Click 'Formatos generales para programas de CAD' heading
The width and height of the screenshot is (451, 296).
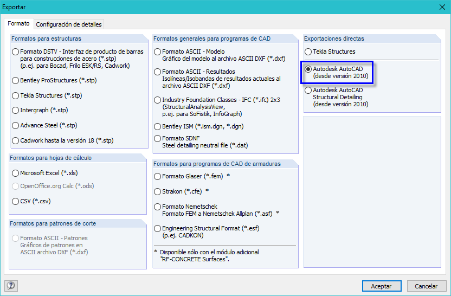click(212, 38)
